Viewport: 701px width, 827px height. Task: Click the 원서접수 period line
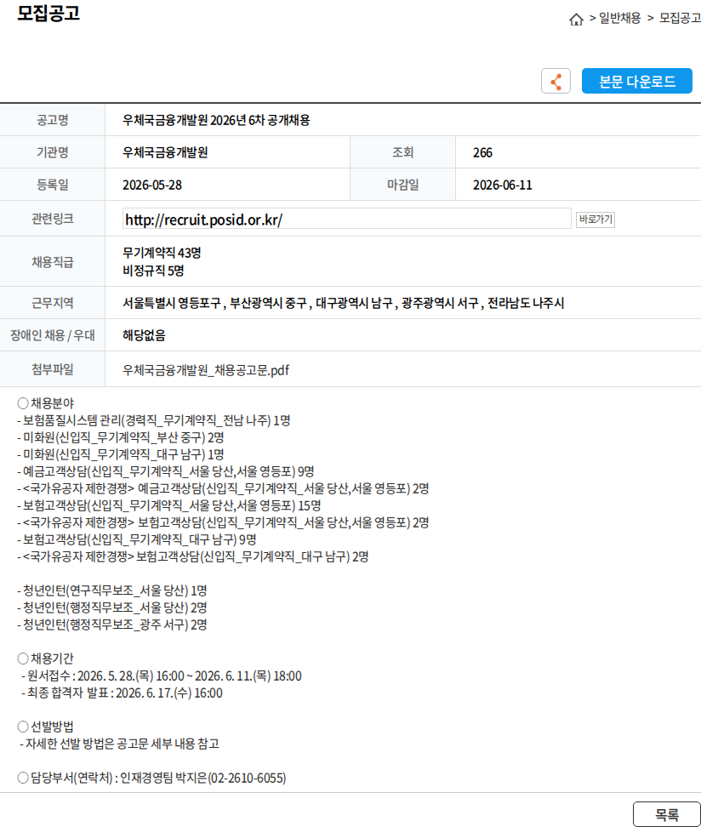pyautogui.click(x=162, y=676)
